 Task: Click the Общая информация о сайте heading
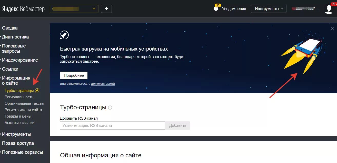coord(101,155)
